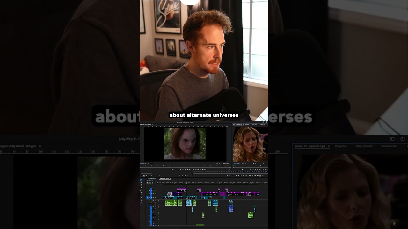Select the Slip tool
The width and height of the screenshot is (408, 229).
pos(142,190)
